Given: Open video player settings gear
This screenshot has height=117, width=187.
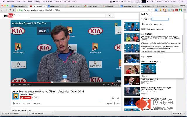Looking at the screenshot, I should click(112, 85).
